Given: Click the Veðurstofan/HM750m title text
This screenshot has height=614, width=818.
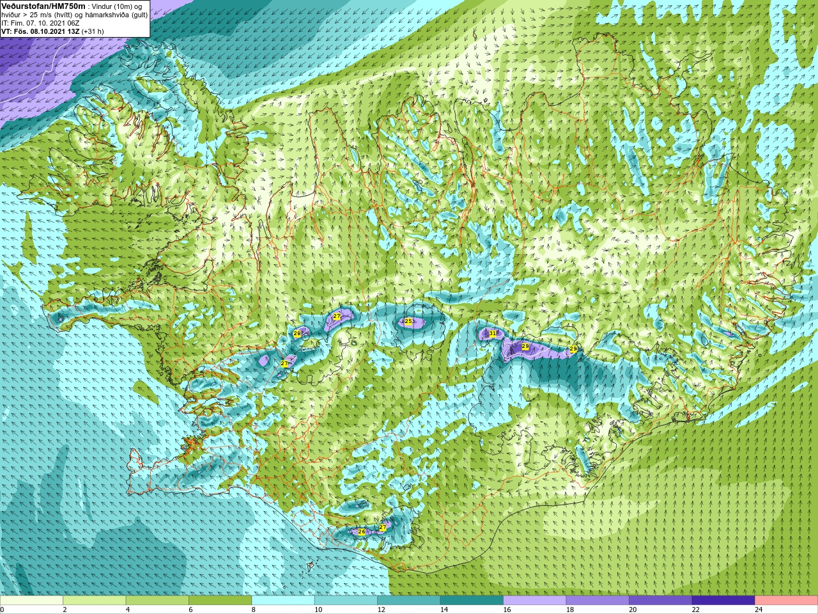Looking at the screenshot, I should (43, 6).
